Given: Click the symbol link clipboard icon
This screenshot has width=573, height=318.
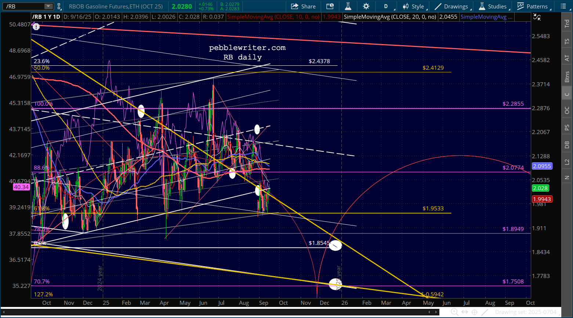Looking at the screenshot, I should pos(59,6).
